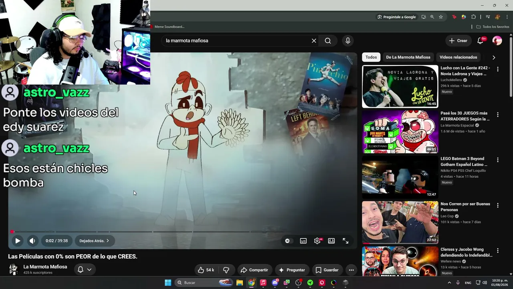Open options for Clersss y Jacobo Wong video
The width and height of the screenshot is (513, 289).
(498, 250)
